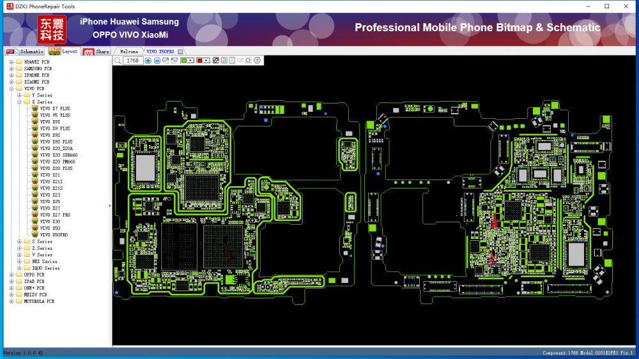Click the Omega resistance icon
The image size is (639, 359).
pos(248,61)
